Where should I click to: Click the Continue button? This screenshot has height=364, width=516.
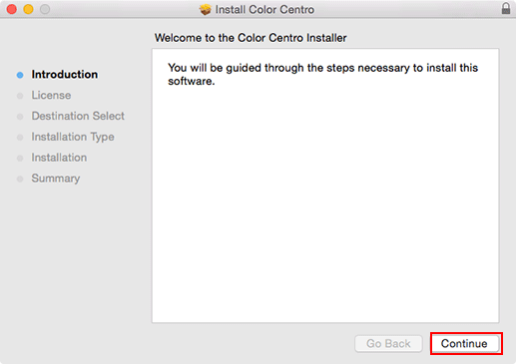[x=465, y=343]
